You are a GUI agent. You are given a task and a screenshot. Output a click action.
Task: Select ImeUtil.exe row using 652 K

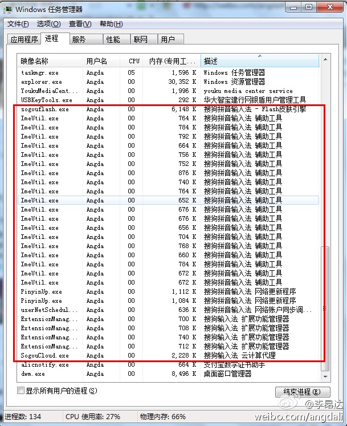pos(168,200)
